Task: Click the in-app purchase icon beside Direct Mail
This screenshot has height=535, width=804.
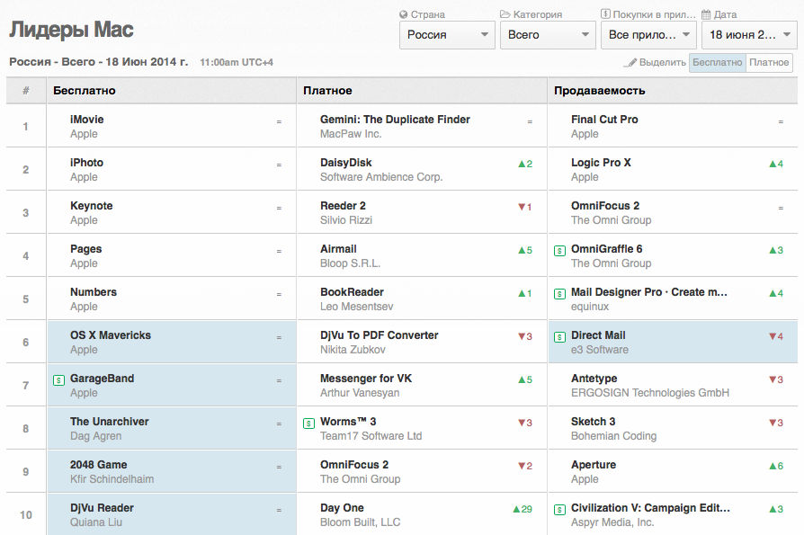Action: 559,336
